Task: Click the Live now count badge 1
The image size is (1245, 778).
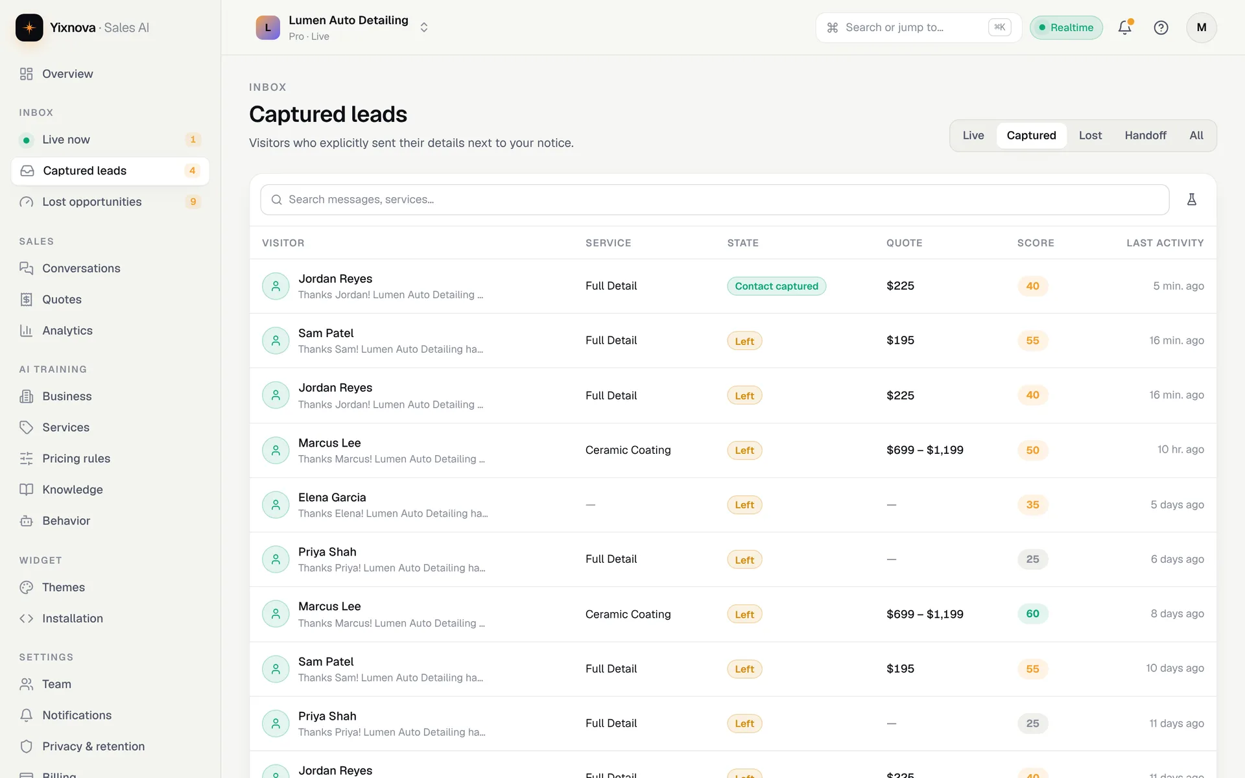Action: click(193, 139)
